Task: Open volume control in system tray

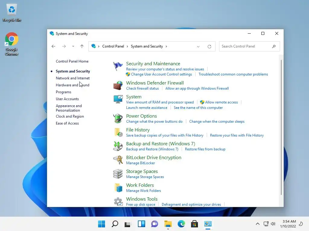Action: tap(273, 224)
